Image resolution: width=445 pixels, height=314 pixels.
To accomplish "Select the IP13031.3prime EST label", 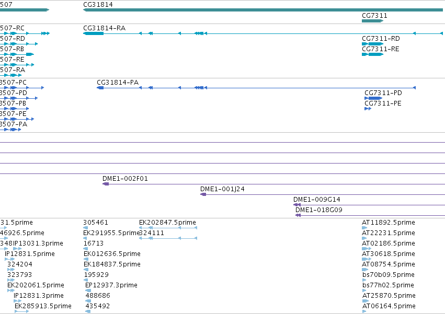I will click(38, 243).
